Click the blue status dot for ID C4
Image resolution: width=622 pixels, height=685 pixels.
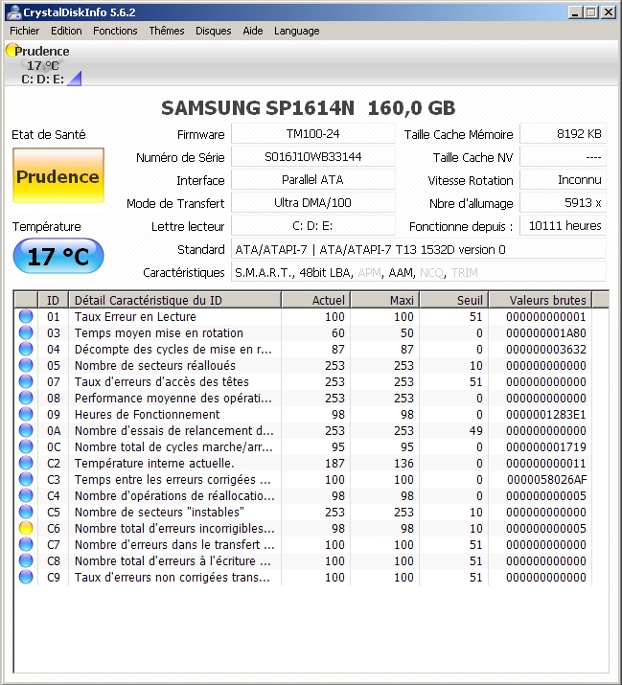pyautogui.click(x=26, y=496)
